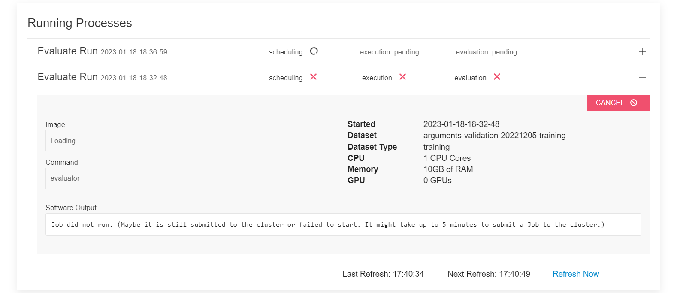The image size is (677, 293).
Task: Click the Software Output text box
Action: pyautogui.click(x=343, y=224)
